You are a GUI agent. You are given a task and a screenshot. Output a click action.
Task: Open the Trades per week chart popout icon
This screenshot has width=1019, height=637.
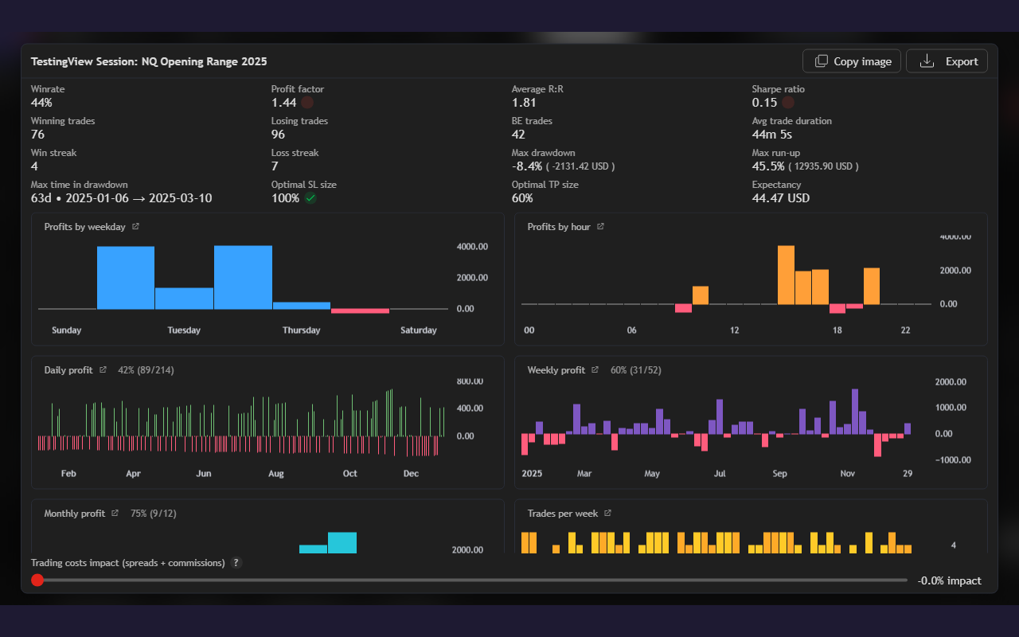coord(607,514)
